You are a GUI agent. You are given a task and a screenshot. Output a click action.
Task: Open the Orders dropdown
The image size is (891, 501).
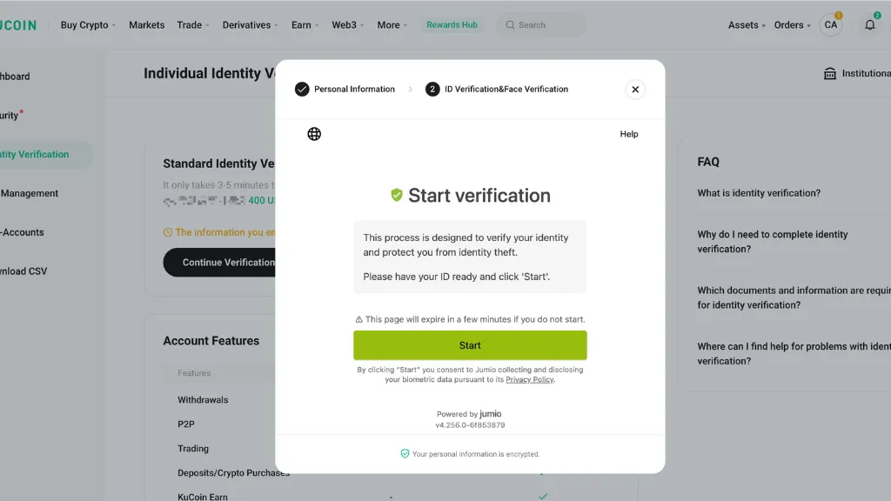(792, 25)
